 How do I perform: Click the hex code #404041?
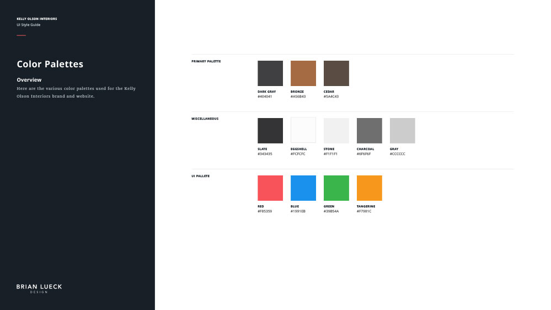[x=265, y=97]
